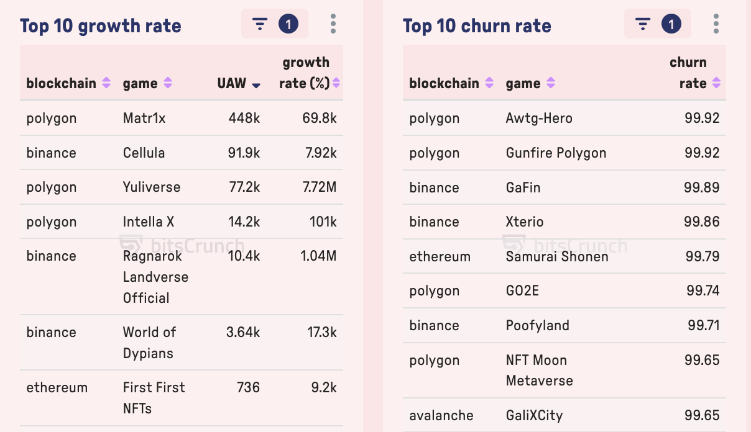Sort growth table by UAW arrow
This screenshot has height=432, width=751.
click(x=256, y=85)
